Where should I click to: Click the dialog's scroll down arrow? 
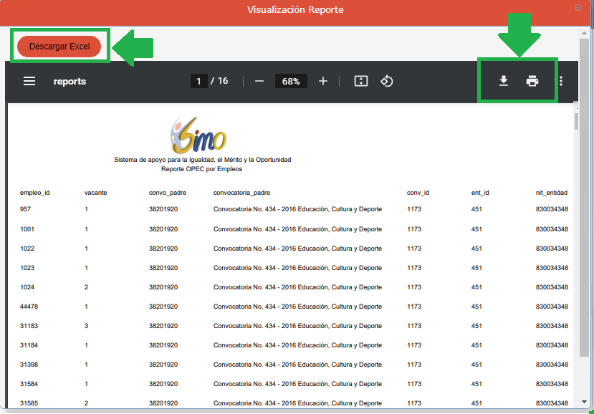[586, 401]
